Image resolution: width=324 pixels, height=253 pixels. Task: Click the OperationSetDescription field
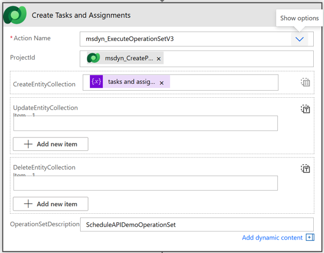[197, 225]
